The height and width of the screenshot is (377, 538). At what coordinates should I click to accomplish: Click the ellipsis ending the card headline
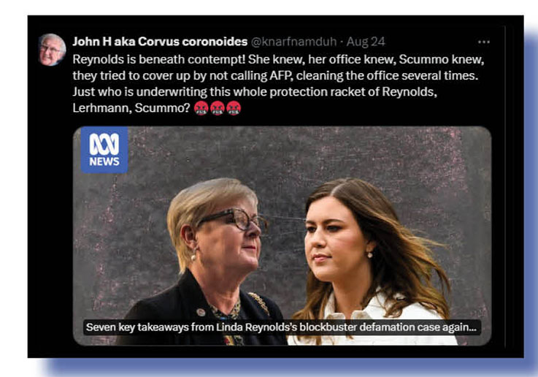click(x=472, y=327)
